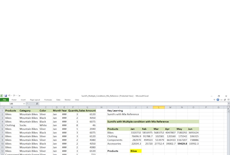The width and height of the screenshot is (230, 155).
Task: Click the 'Accessories' label in summary table
Action: pos(118,144)
